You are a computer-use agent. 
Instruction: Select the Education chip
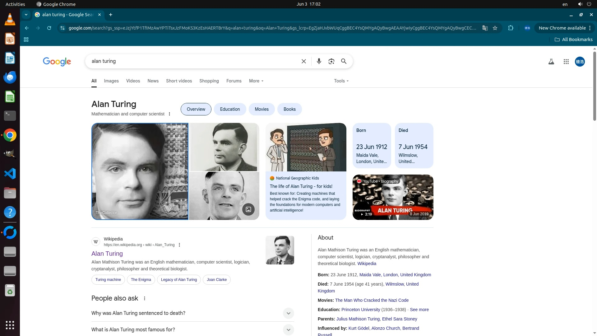230,109
